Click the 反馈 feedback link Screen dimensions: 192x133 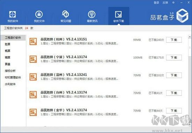coord(165,2)
